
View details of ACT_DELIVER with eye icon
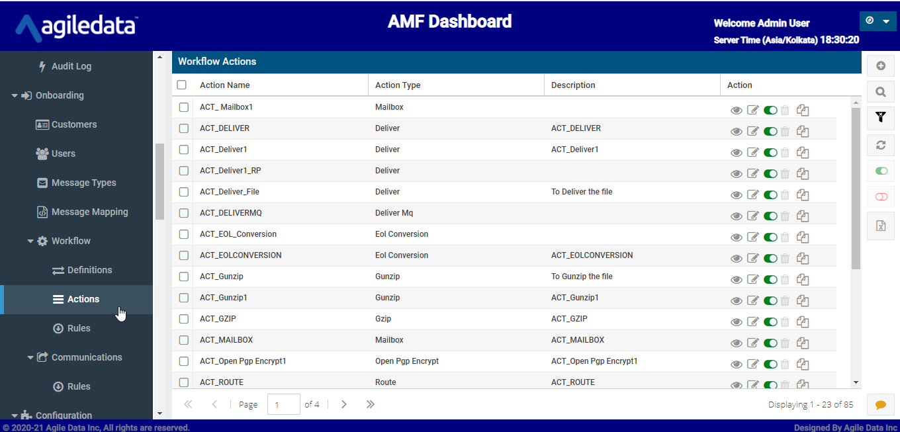tap(736, 132)
